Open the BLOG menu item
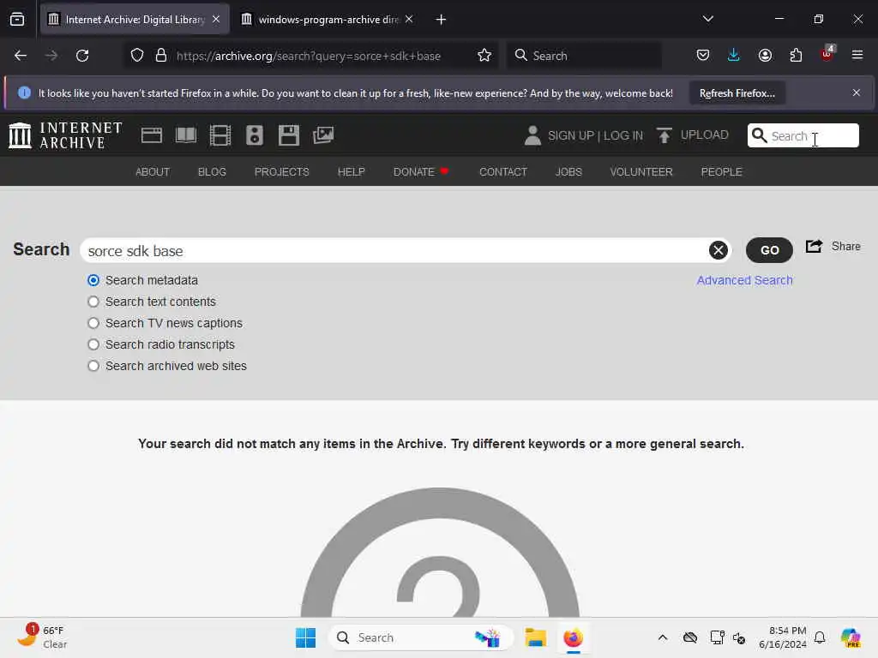The image size is (878, 658). 213,171
